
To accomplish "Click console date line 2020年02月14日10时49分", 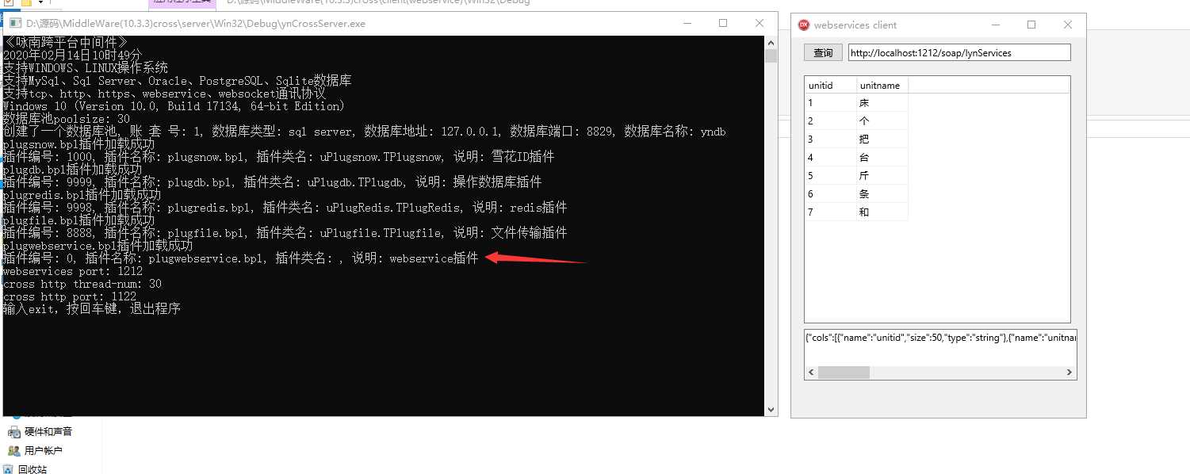I will (73, 55).
